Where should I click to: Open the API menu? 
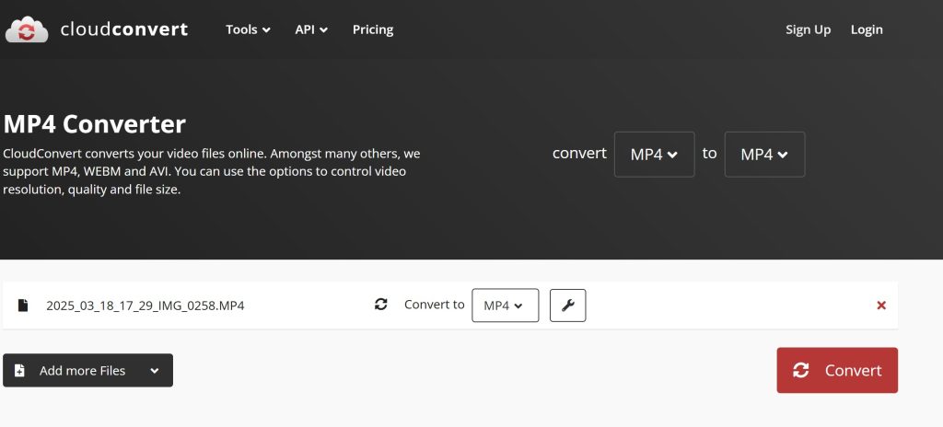[311, 29]
